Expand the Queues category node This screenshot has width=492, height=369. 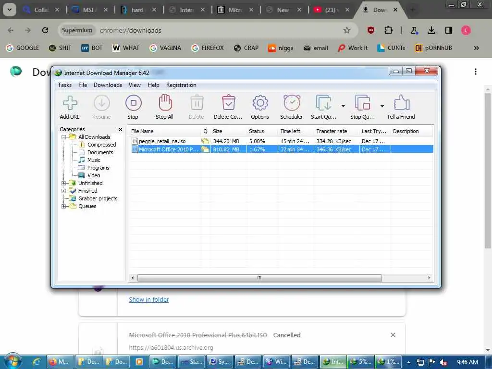tap(63, 206)
